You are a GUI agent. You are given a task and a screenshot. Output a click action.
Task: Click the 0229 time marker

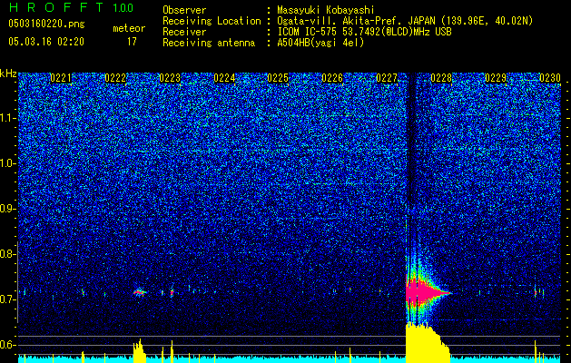click(x=496, y=78)
